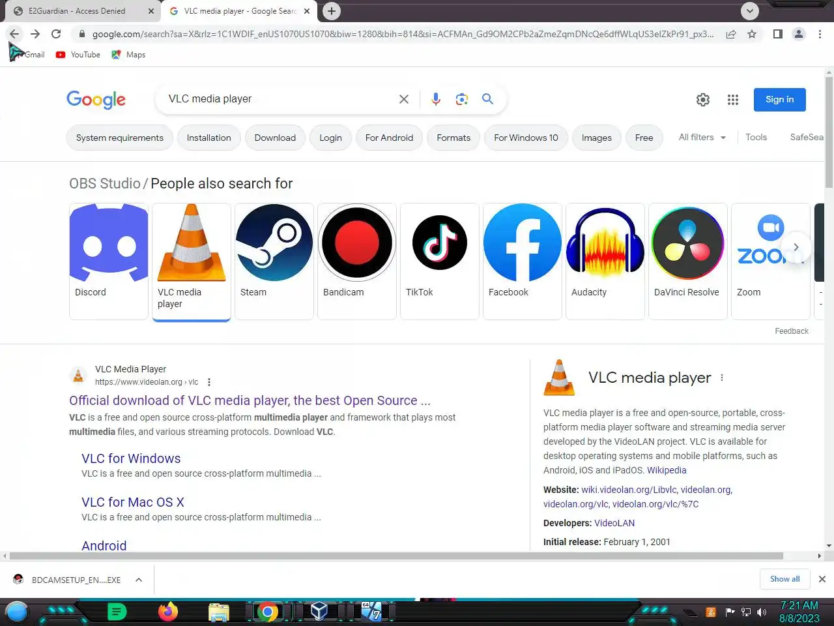This screenshot has width=834, height=626.
Task: Adjust volume from system tray speaker
Action: tap(762, 612)
